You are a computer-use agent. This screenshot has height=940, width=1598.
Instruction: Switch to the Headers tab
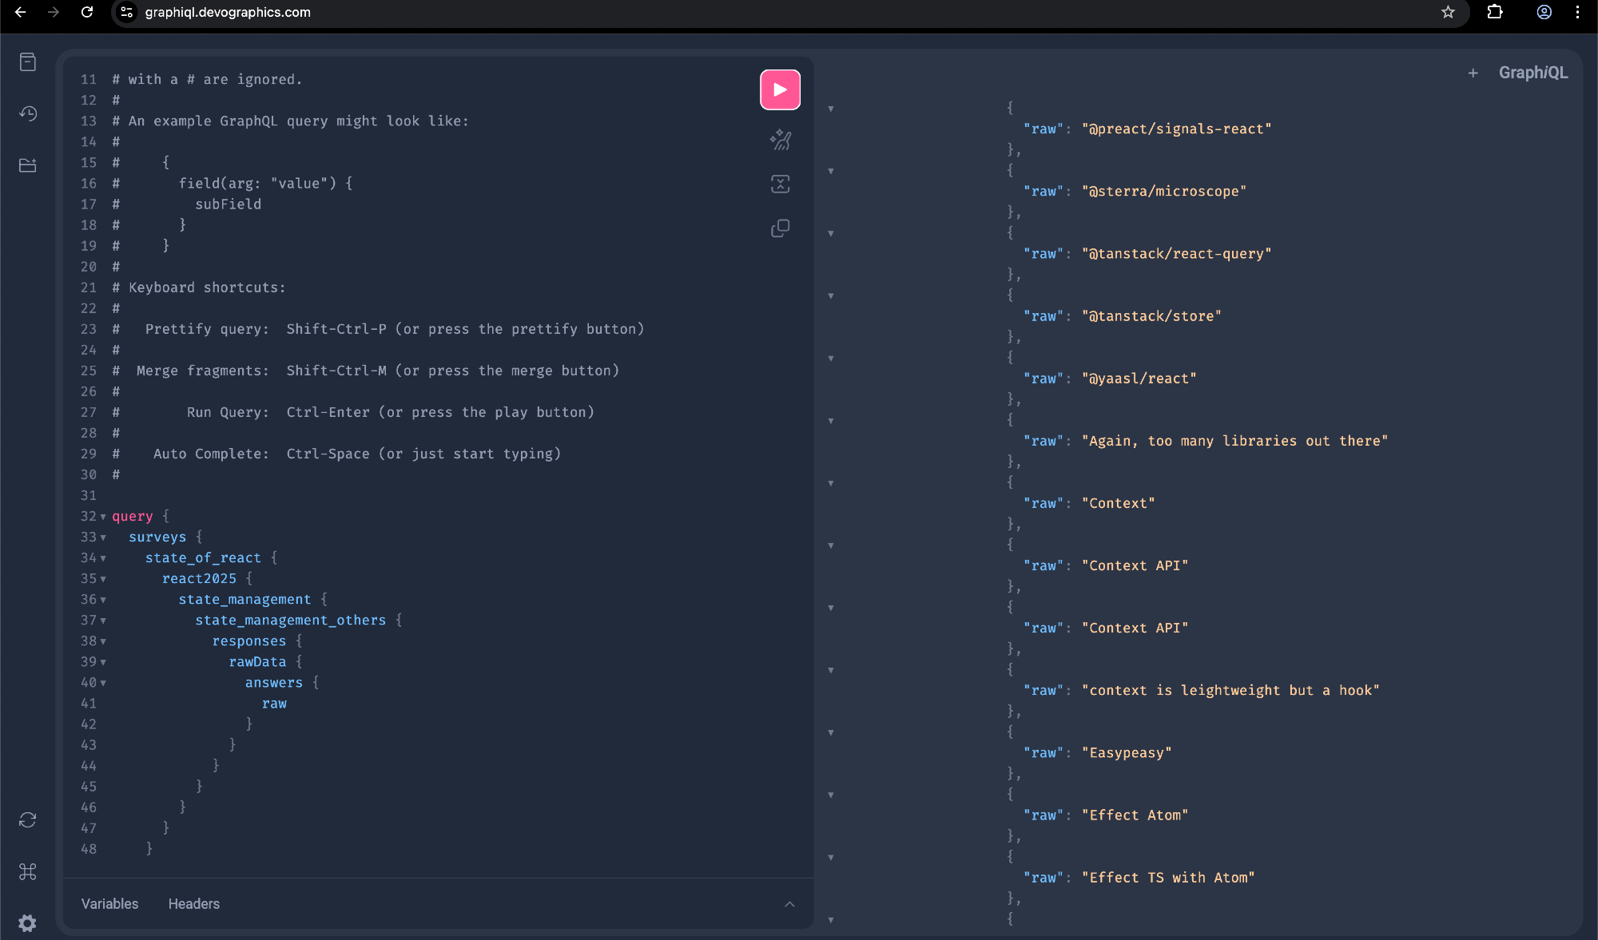[193, 904]
